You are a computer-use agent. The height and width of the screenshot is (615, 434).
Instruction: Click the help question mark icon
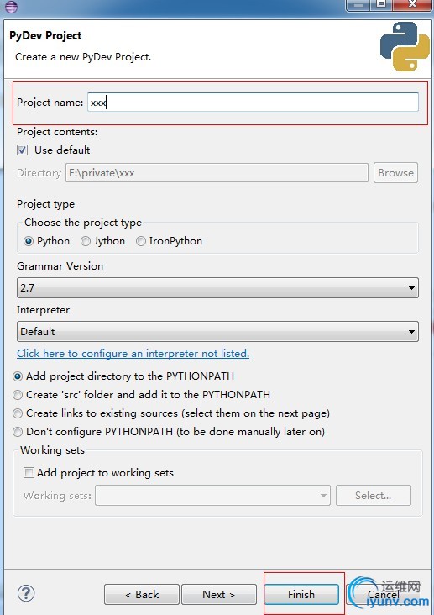coord(26,593)
